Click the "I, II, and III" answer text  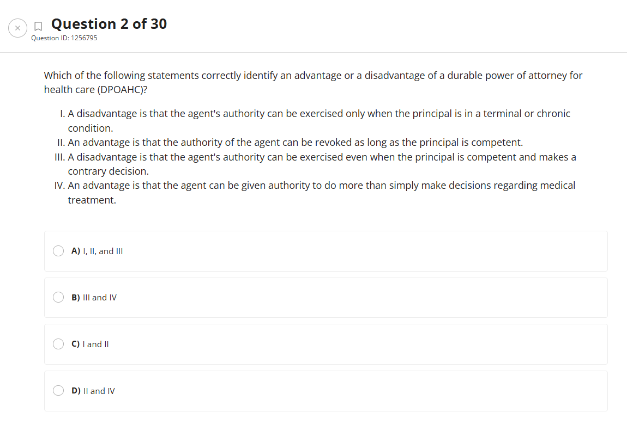(103, 251)
